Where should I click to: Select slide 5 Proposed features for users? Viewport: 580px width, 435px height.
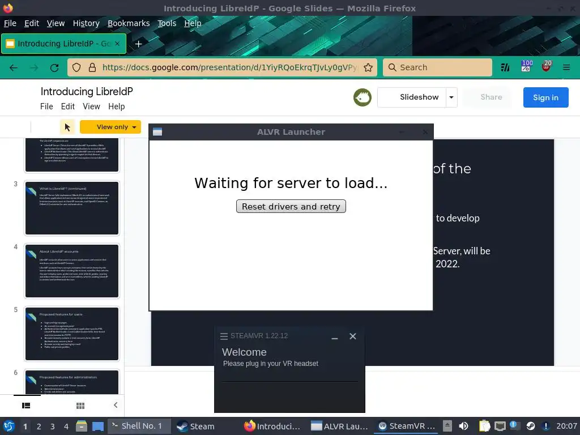coord(72,334)
